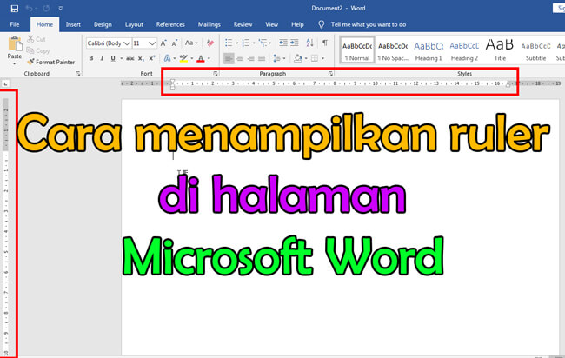
Task: Switch to the View tab
Action: coord(272,24)
